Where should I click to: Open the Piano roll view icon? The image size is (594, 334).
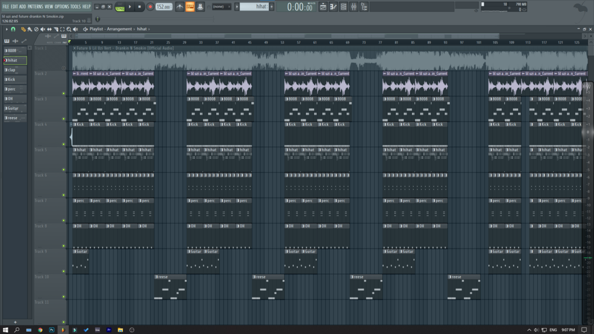pyautogui.click(x=333, y=7)
